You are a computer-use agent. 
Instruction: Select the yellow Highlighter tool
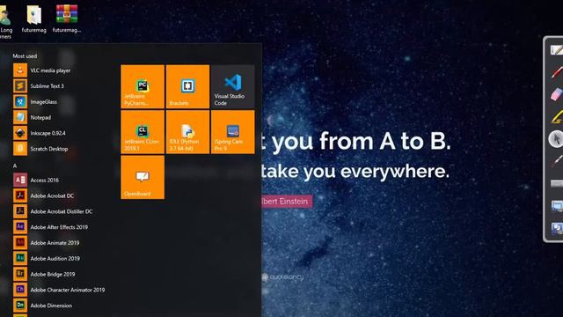pos(556,117)
